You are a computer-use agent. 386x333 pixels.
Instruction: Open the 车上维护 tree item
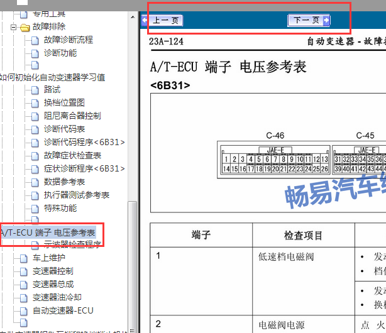coord(49,258)
